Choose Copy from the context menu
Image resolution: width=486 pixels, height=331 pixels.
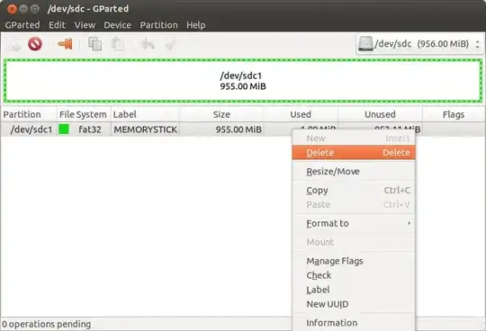354,190
